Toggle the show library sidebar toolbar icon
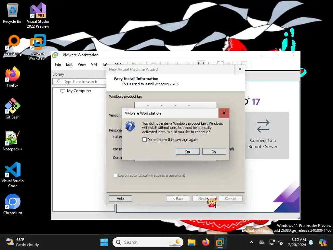This screenshot has width=333, height=250. point(201,64)
